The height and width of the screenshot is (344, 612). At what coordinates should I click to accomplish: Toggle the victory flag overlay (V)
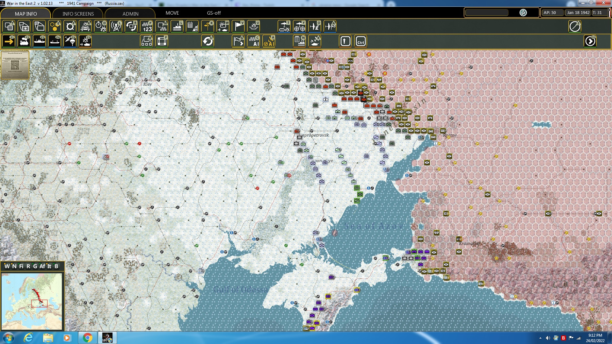(238, 26)
